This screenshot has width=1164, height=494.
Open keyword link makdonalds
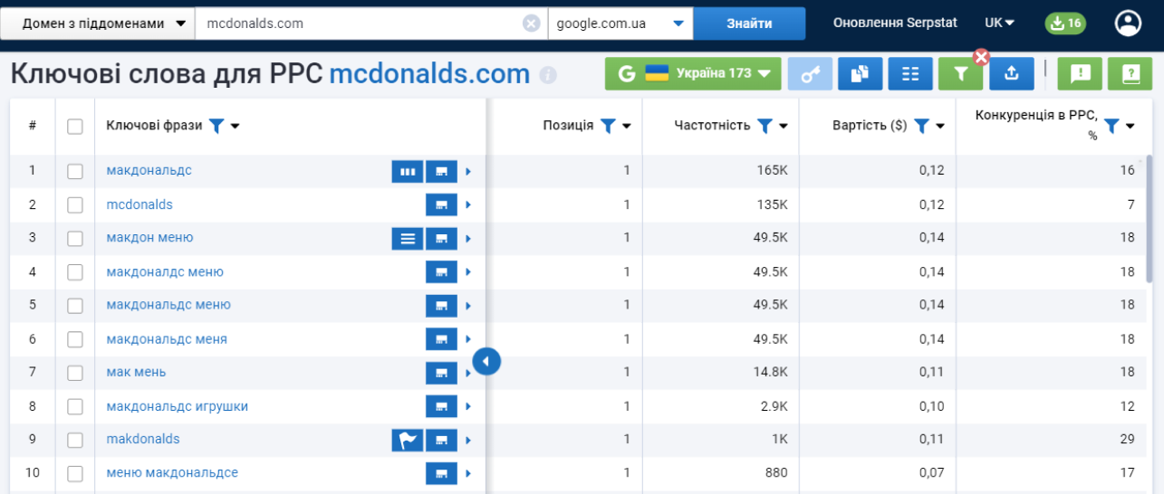click(x=143, y=439)
